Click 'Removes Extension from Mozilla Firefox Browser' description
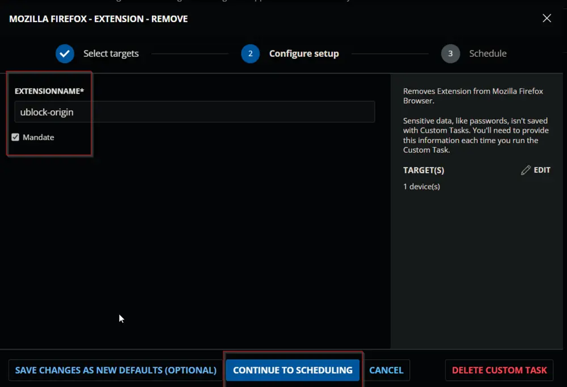 (x=473, y=96)
